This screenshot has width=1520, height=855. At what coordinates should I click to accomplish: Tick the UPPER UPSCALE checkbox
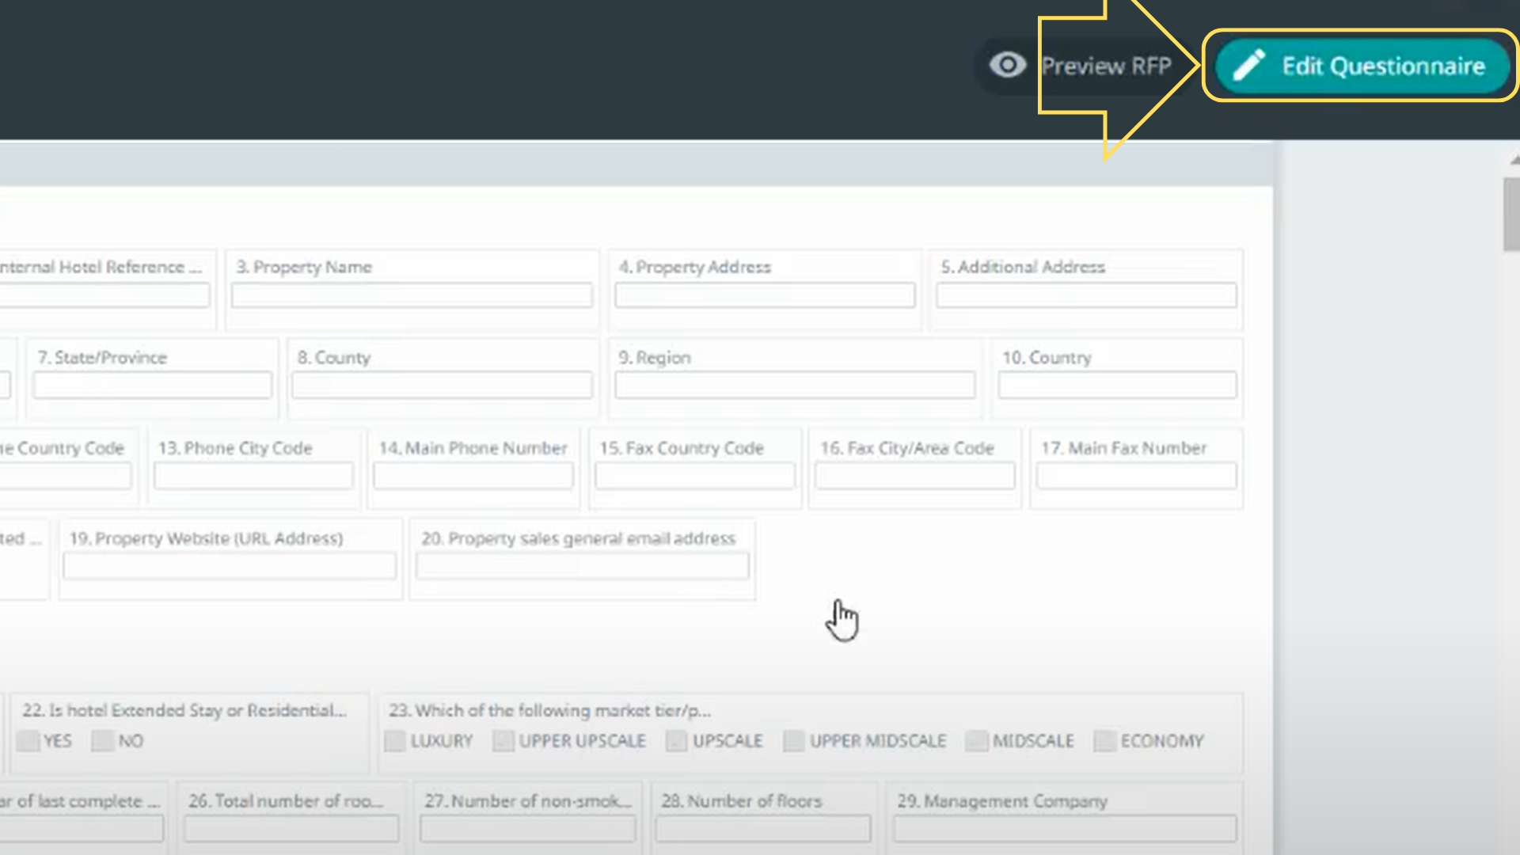(503, 741)
